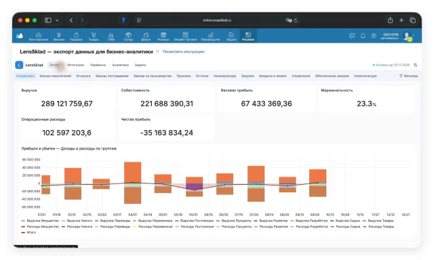Click Safari sidebar toggle icon
The image size is (434, 260).
(48, 20)
